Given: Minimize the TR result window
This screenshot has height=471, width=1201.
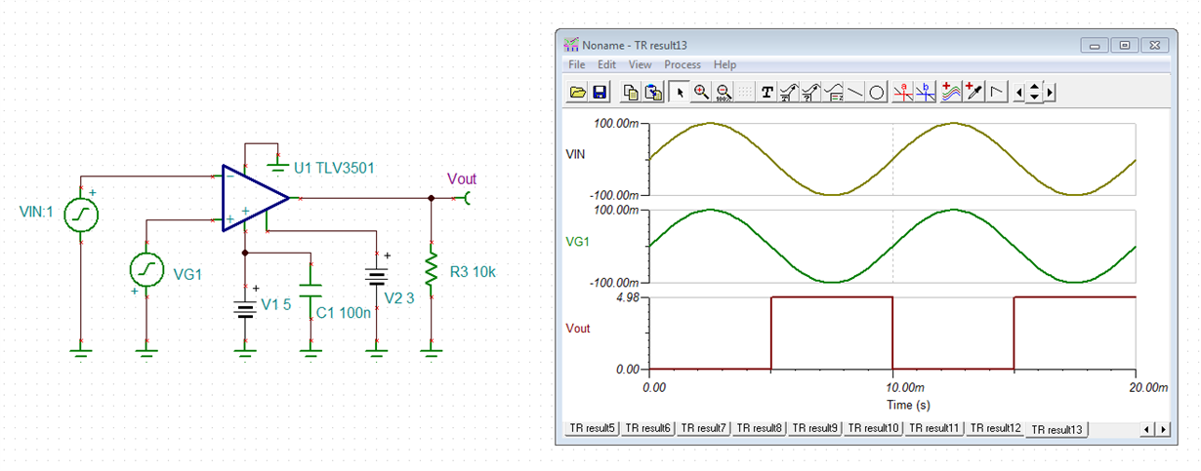Looking at the screenshot, I should pos(1095,45).
